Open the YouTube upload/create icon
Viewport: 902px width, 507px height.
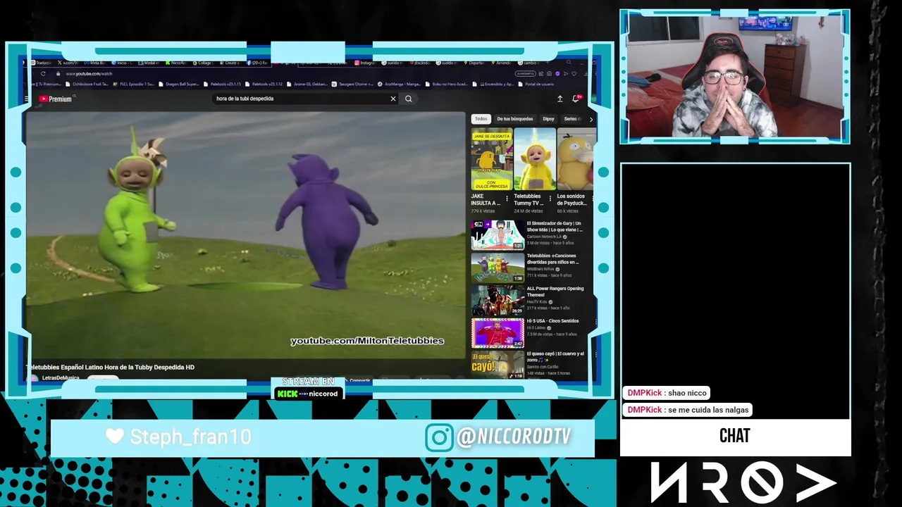tap(560, 99)
